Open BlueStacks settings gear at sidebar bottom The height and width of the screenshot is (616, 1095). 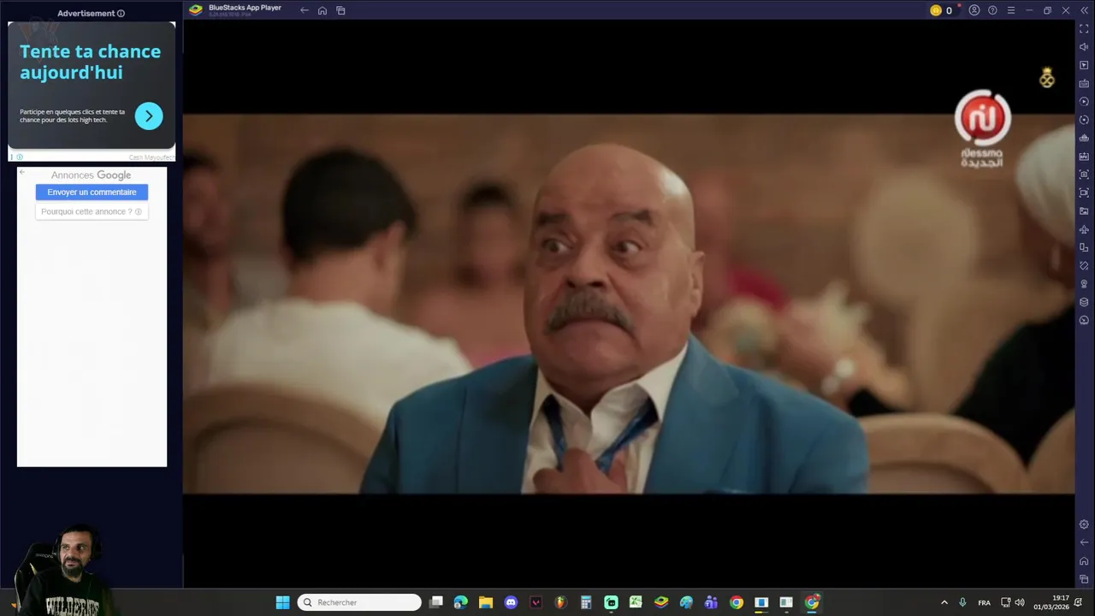pyautogui.click(x=1084, y=524)
